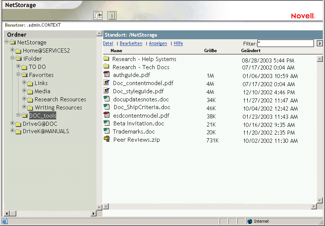Click the Writing Resources folder icon
Screen dimensions: 325x226
[30, 108]
